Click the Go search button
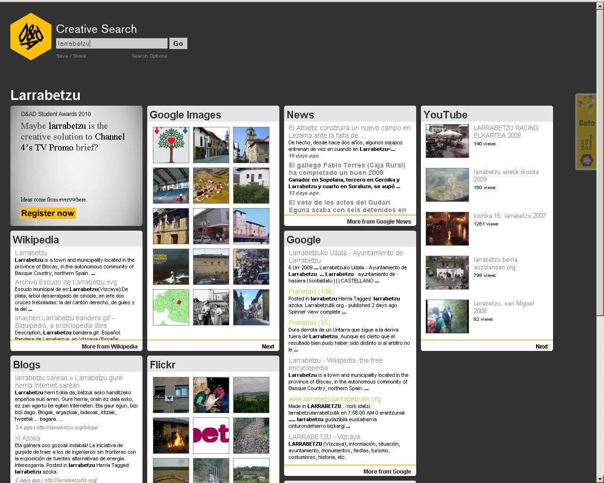 178,43
